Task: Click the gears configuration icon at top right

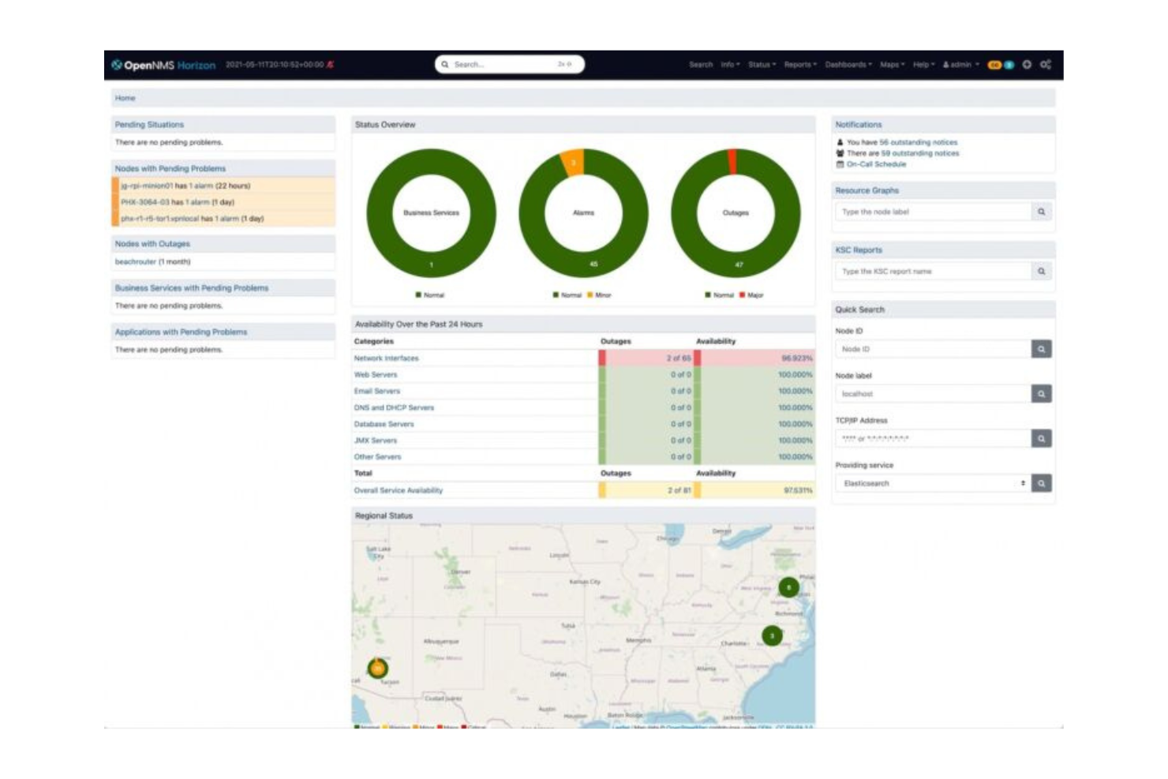Action: [1047, 65]
